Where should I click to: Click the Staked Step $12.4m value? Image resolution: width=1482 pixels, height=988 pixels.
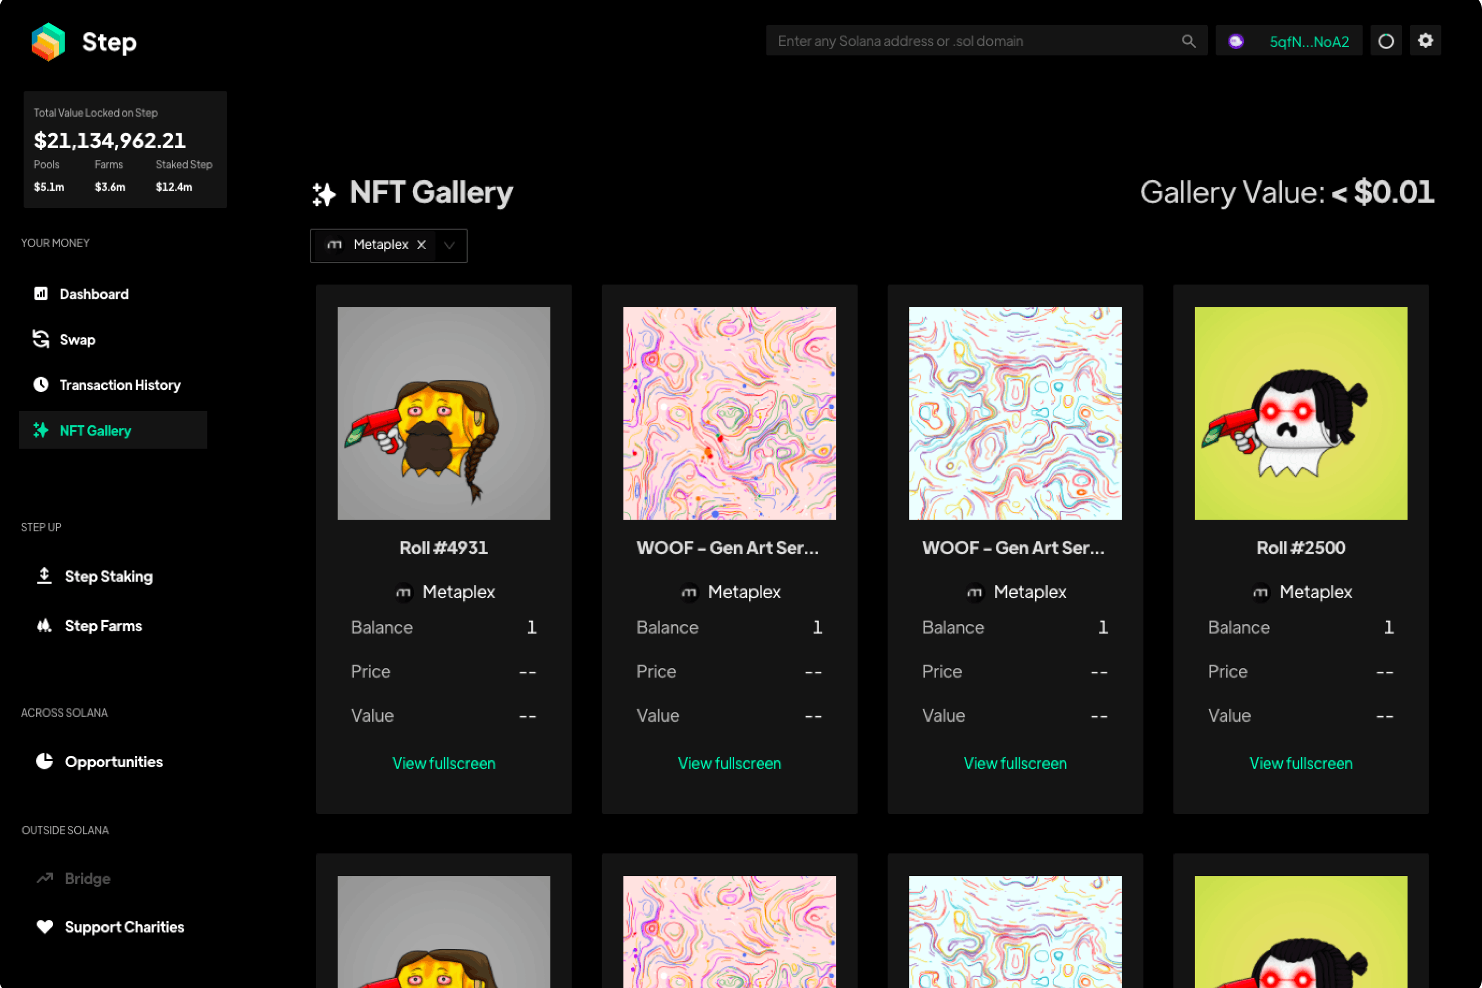[174, 187]
